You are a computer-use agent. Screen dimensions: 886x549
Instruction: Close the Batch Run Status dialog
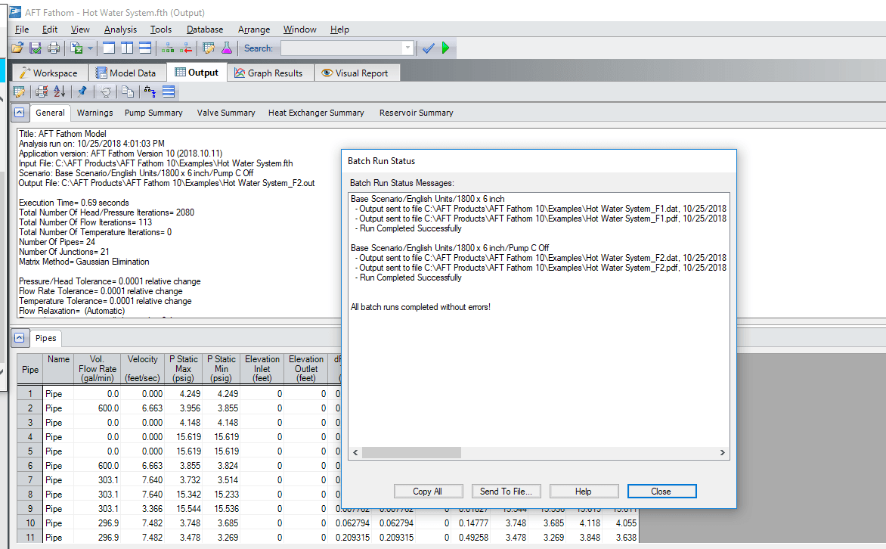click(661, 492)
